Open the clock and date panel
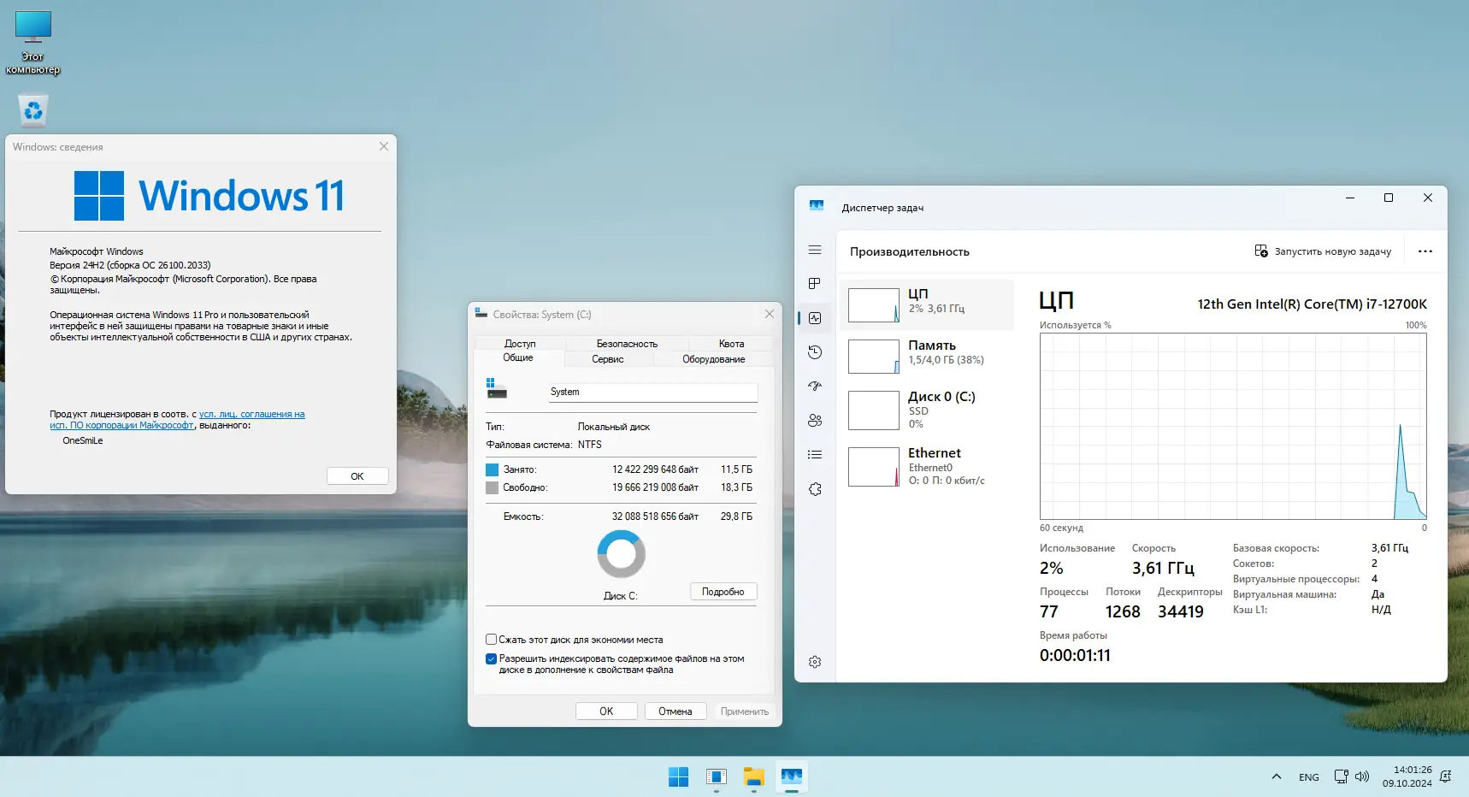This screenshot has height=797, width=1469. pyautogui.click(x=1407, y=776)
